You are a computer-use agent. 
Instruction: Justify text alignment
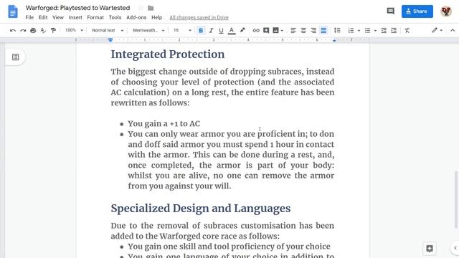click(x=323, y=30)
